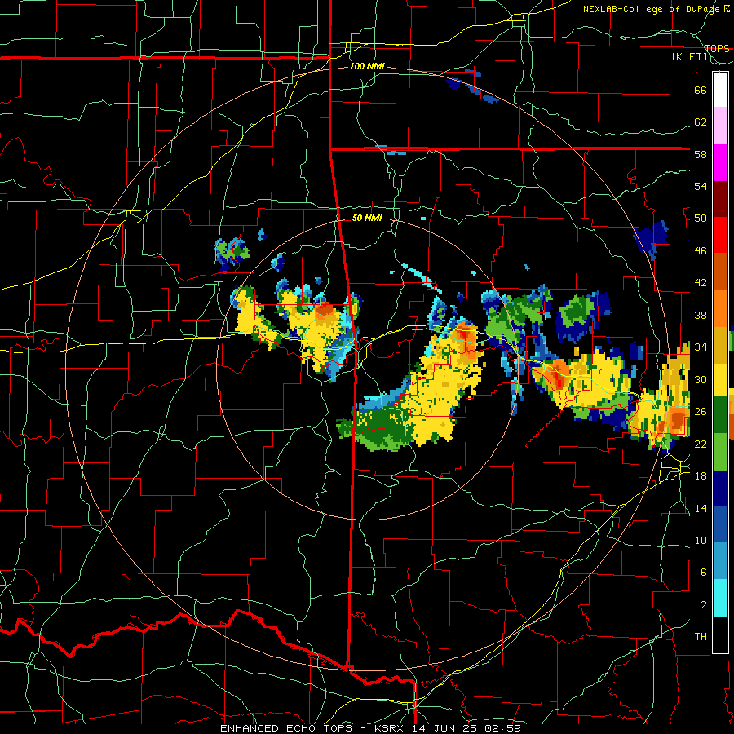Click the yellow 34 kft legend swatch
The image size is (734, 734).
point(720,380)
